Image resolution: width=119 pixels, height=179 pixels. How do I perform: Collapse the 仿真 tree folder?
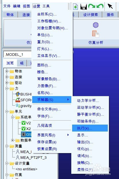7,175
